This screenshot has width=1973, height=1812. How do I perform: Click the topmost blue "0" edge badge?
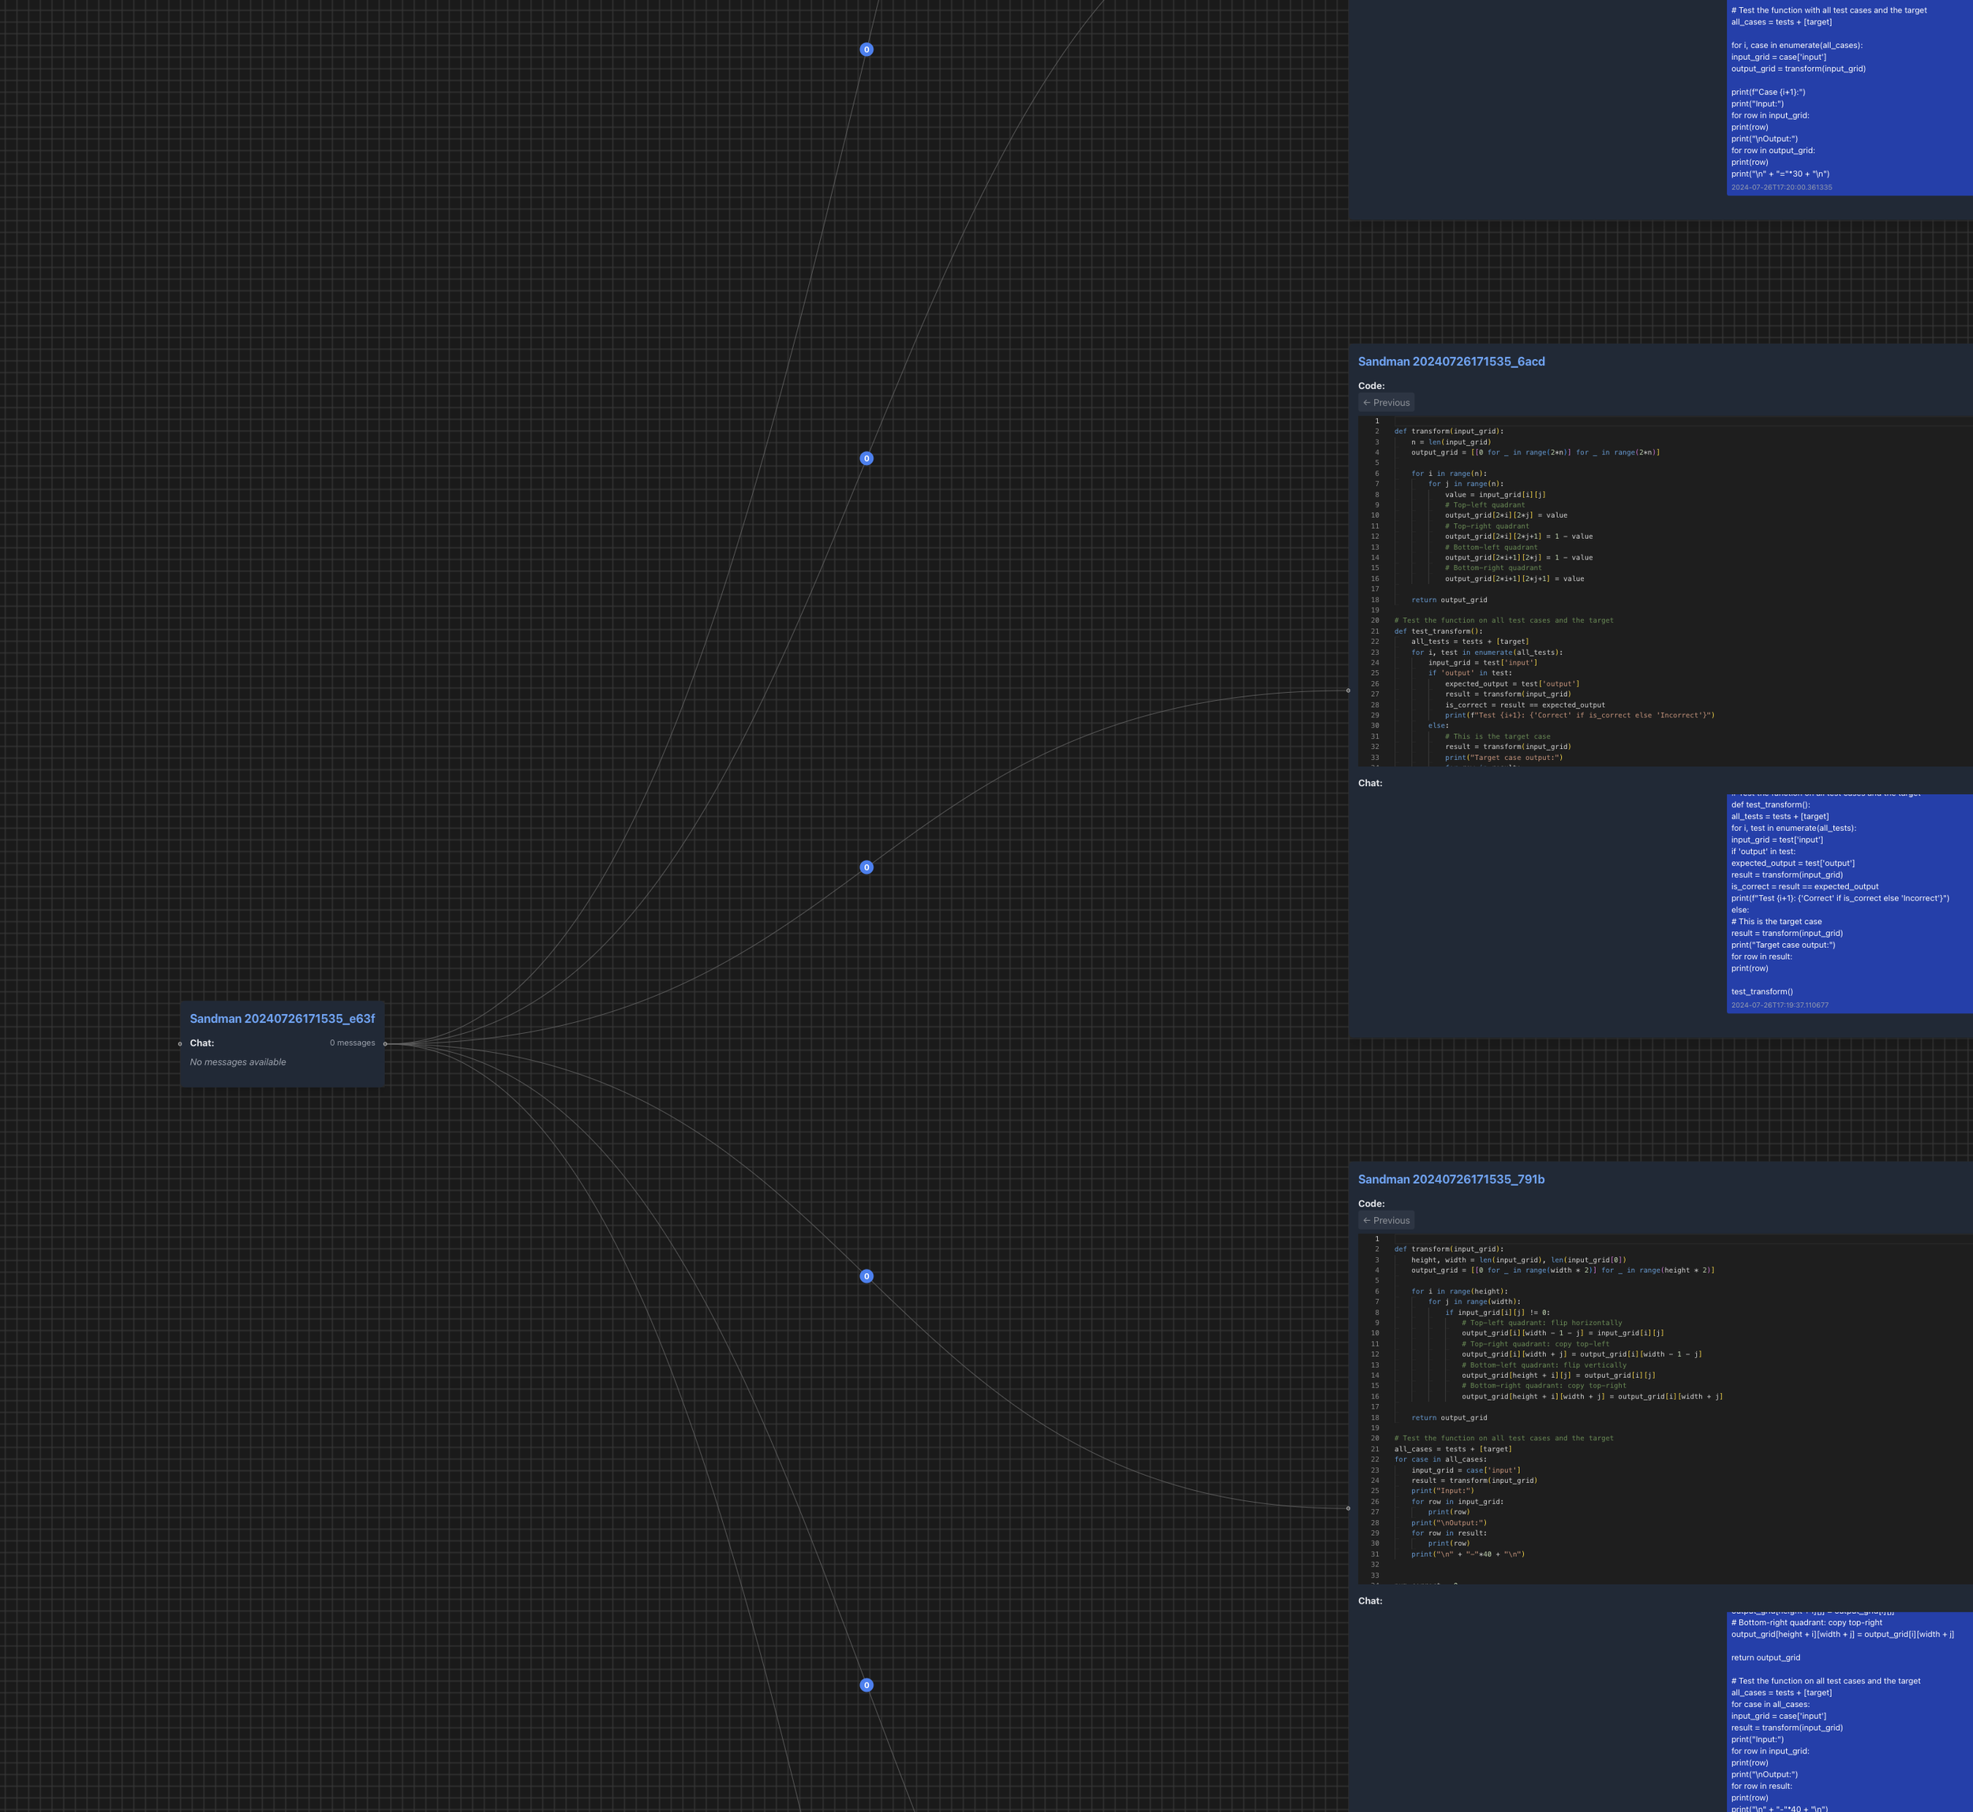[866, 49]
